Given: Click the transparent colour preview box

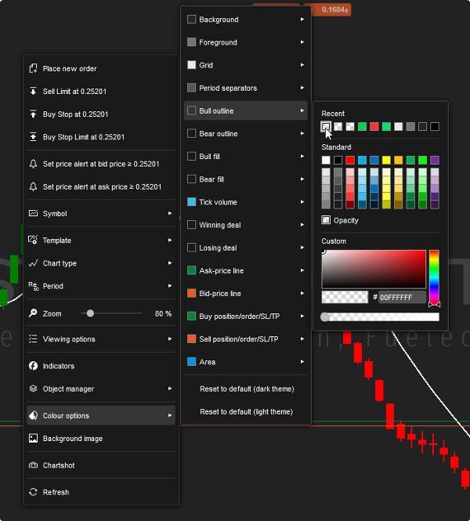Looking at the screenshot, I should (x=345, y=297).
